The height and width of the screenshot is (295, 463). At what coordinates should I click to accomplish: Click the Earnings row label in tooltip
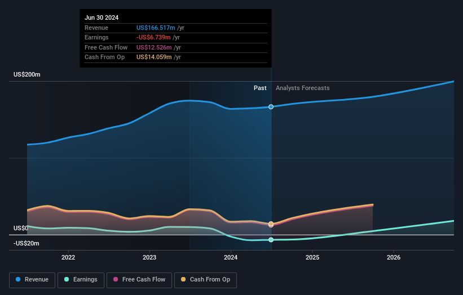coord(96,37)
